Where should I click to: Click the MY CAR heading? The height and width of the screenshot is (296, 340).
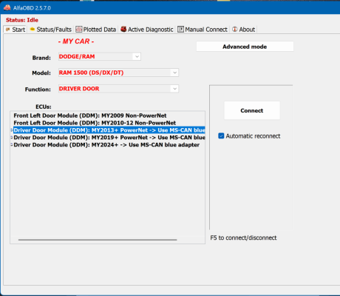pyautogui.click(x=76, y=41)
